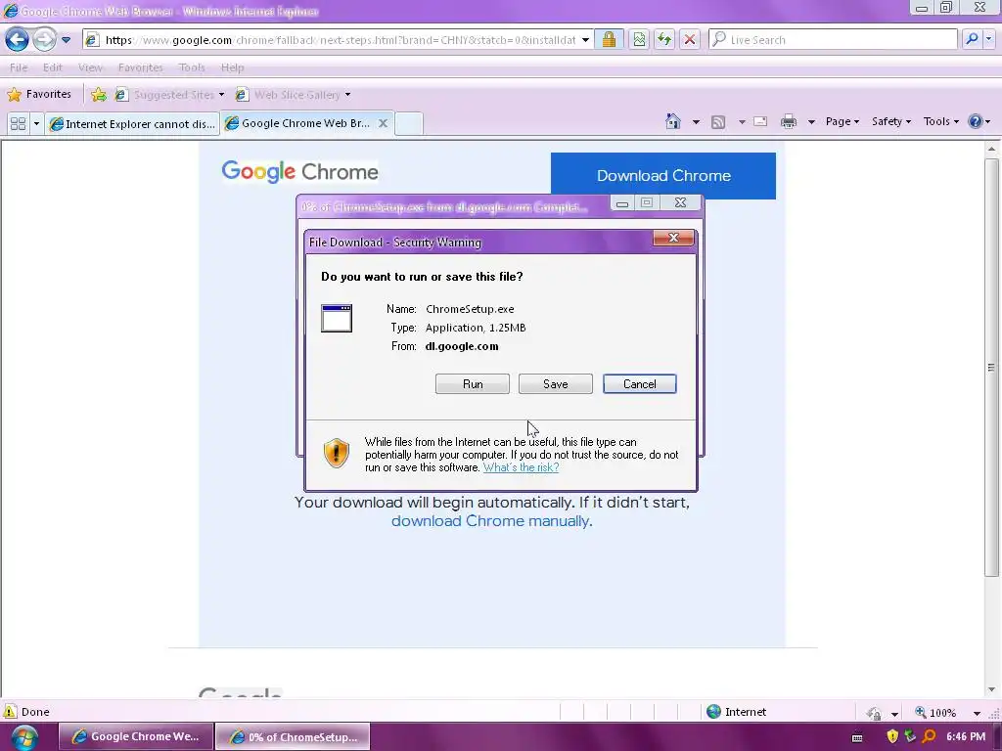The height and width of the screenshot is (751, 1002).
Task: Click Save in the Security Warning
Action: [556, 383]
